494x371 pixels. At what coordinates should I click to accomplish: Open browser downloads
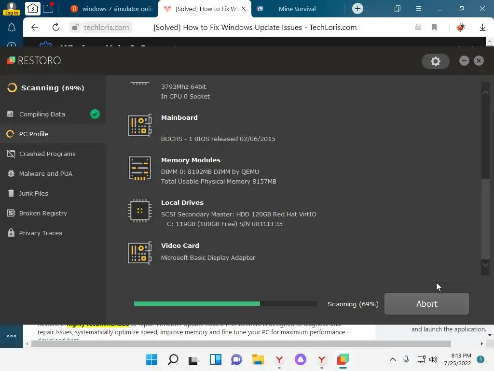point(482,28)
